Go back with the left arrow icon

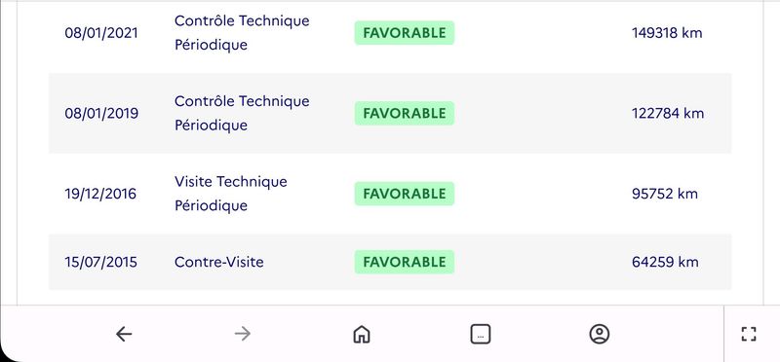click(124, 334)
